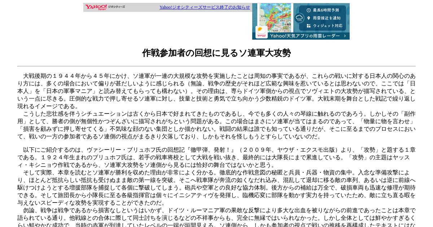Click the paragraph beginning 大戦後期の1944年から
The image size is (433, 227).
pos(216,91)
